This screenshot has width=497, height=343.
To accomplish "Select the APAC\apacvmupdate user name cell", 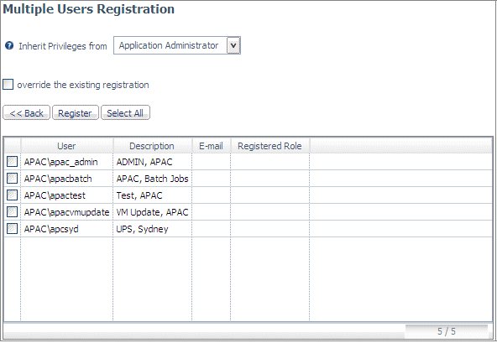I will tap(66, 212).
